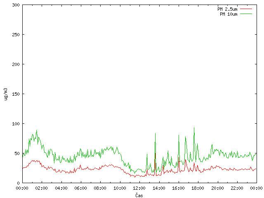Click the 12:00 time label

coord(139,188)
